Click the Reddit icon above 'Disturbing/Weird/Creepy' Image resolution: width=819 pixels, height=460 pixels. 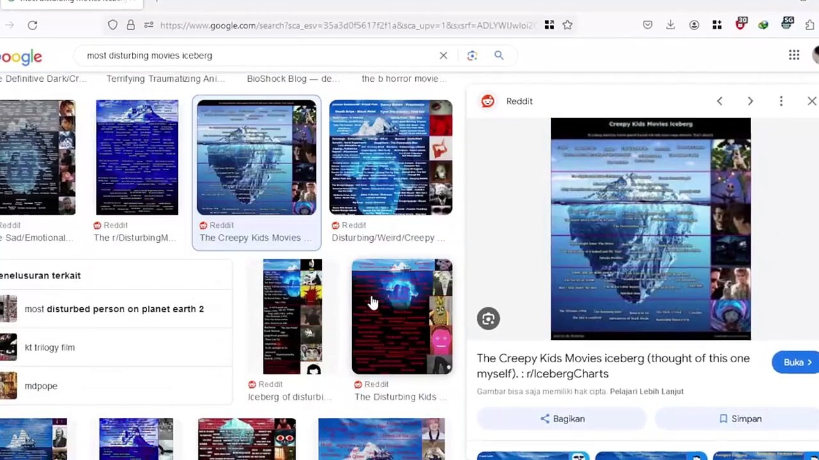(x=336, y=226)
